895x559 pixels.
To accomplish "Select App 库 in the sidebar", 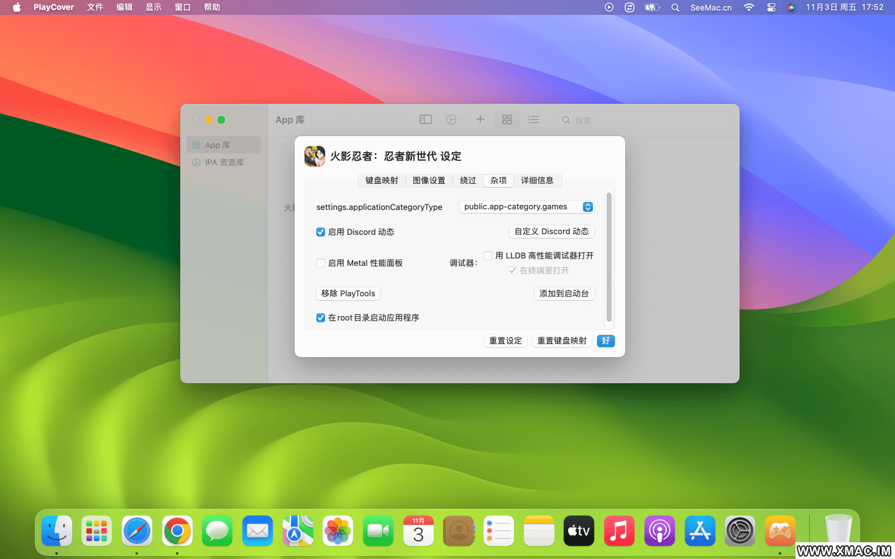I will pos(224,145).
